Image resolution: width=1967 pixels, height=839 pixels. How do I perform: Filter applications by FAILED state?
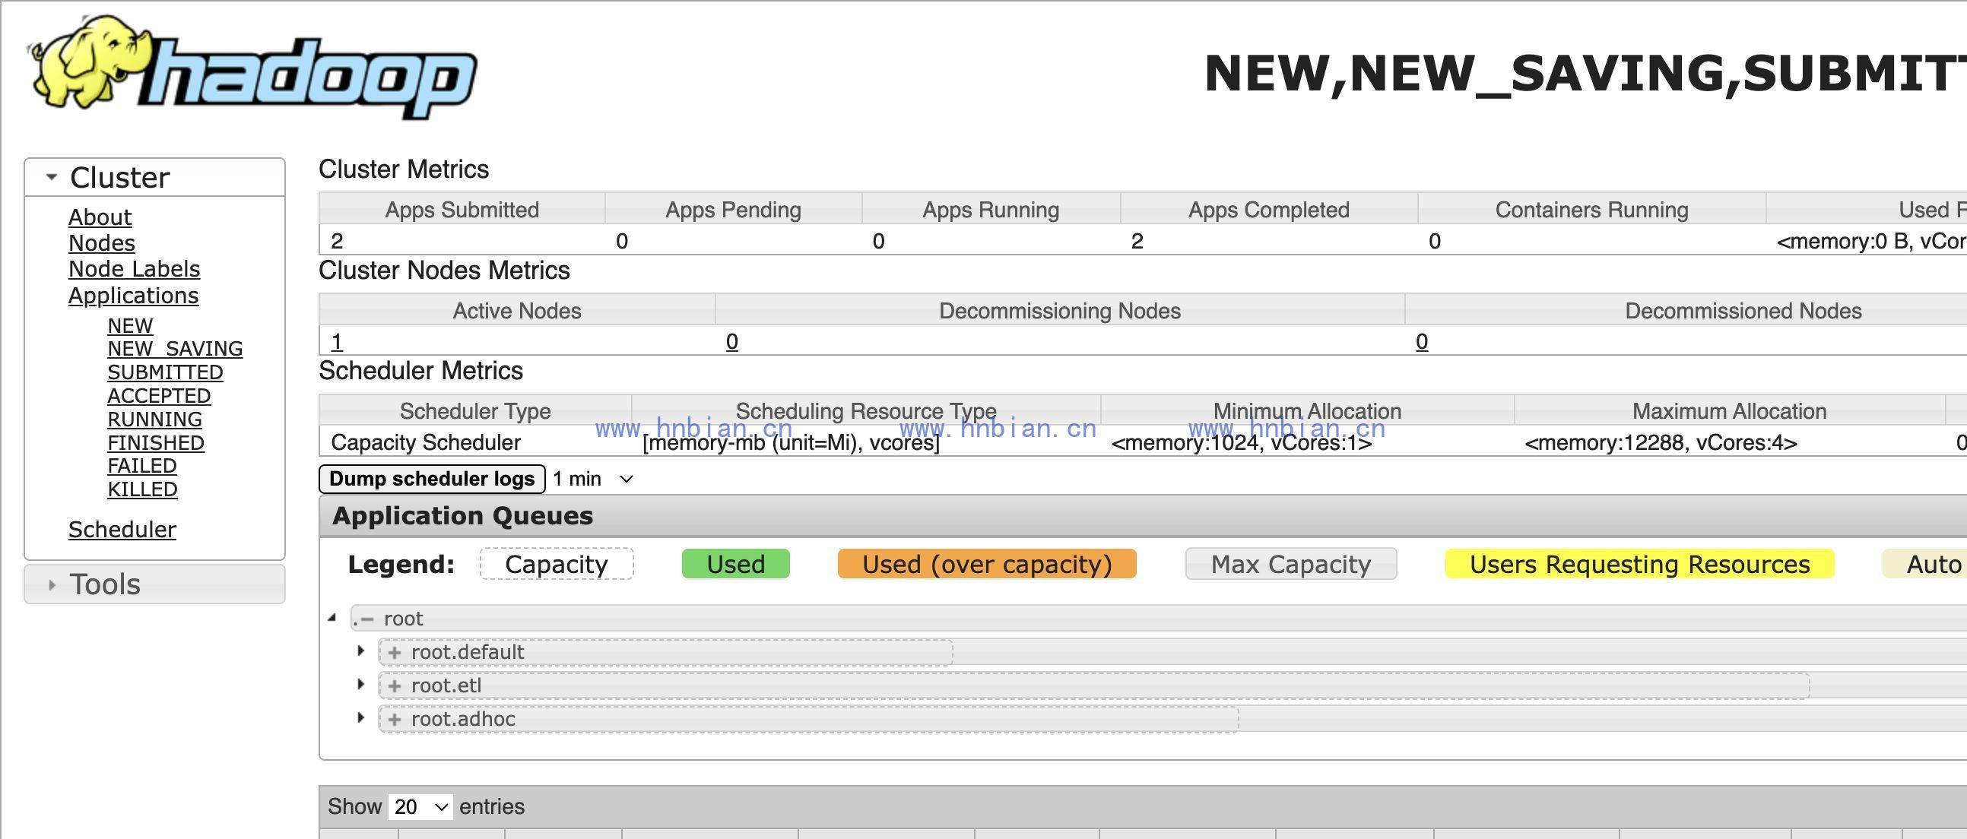coord(142,466)
